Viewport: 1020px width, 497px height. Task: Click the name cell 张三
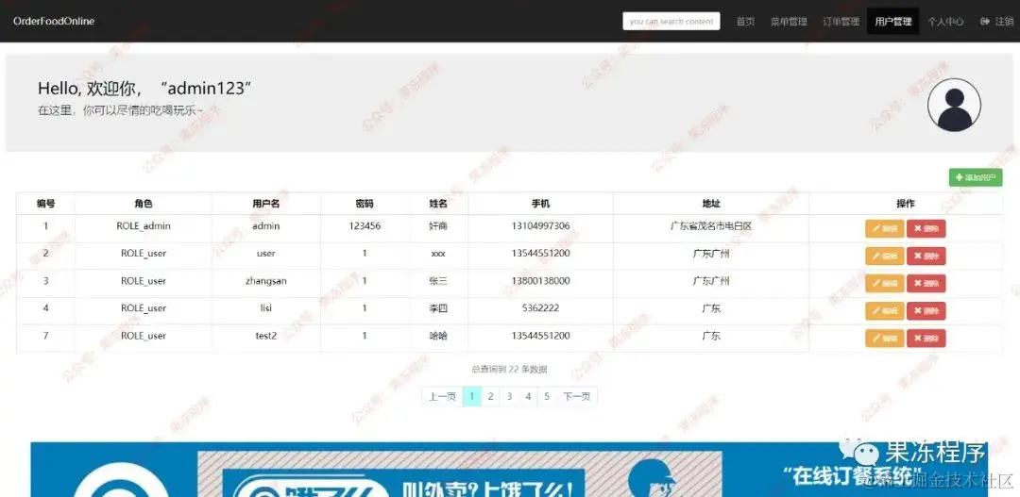(438, 281)
